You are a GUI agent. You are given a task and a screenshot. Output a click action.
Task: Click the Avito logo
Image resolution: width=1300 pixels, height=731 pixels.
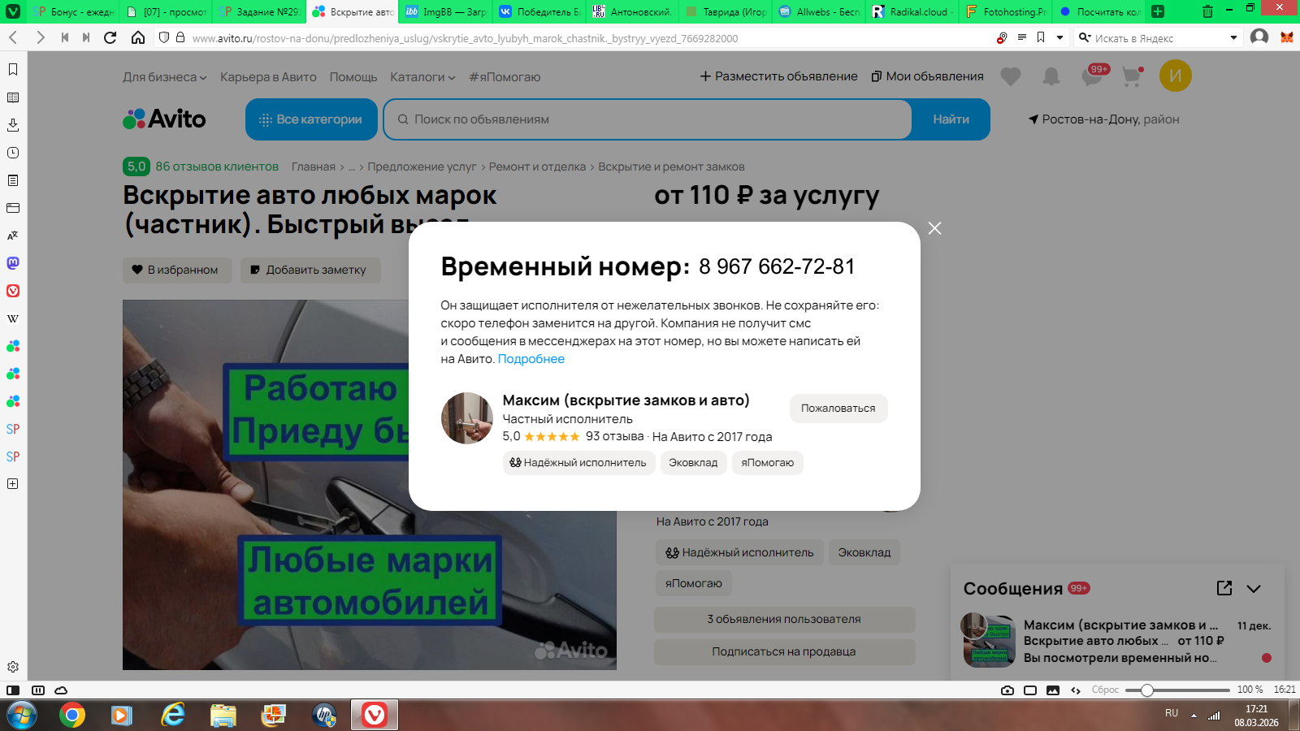click(x=164, y=119)
